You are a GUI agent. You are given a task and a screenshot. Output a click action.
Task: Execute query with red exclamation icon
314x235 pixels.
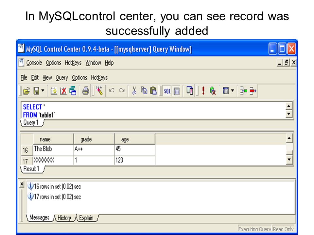[x=203, y=90]
